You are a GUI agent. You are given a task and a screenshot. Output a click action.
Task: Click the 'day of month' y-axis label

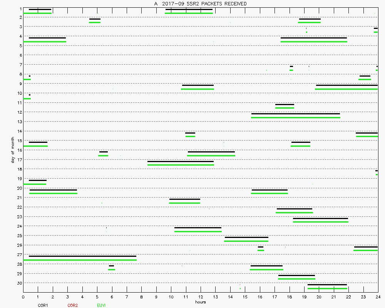(x=12, y=150)
